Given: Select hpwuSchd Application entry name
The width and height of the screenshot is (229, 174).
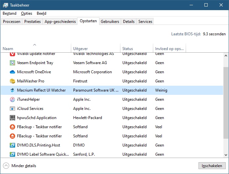Looking at the screenshot, I should point(37,118).
